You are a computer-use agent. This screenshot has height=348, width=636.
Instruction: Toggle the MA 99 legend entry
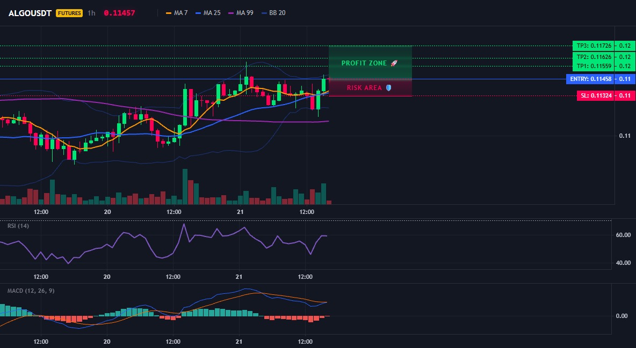click(241, 13)
